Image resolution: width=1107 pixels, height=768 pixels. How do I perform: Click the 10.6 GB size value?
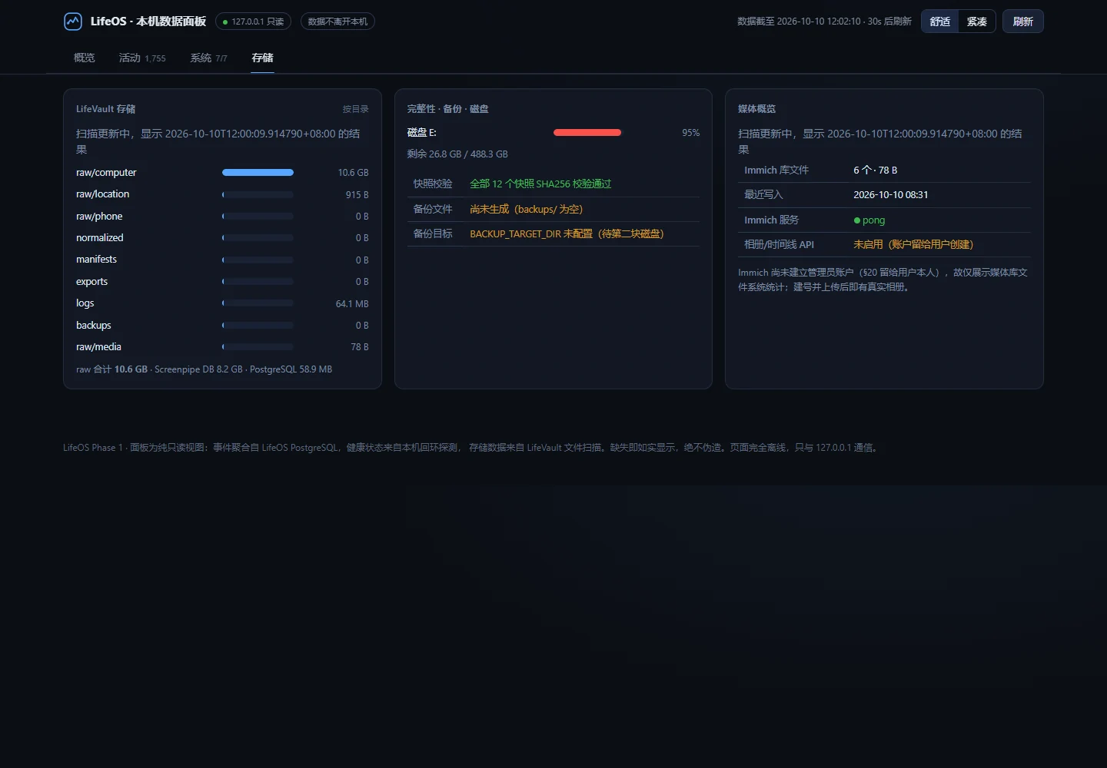tap(354, 173)
